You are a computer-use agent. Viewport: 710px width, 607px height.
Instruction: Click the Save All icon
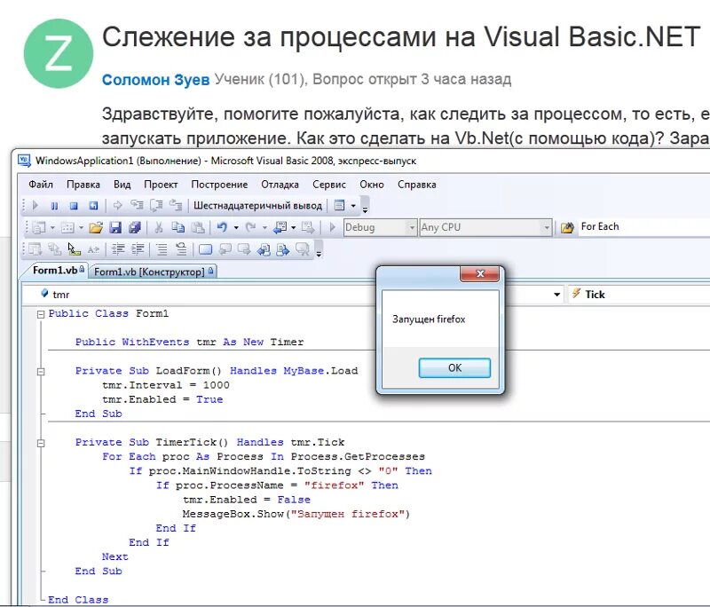click(135, 228)
